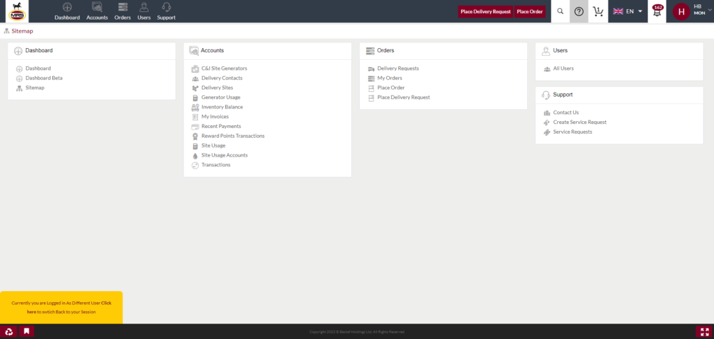
Task: Click the icon beside Transactions
Action: (x=195, y=166)
